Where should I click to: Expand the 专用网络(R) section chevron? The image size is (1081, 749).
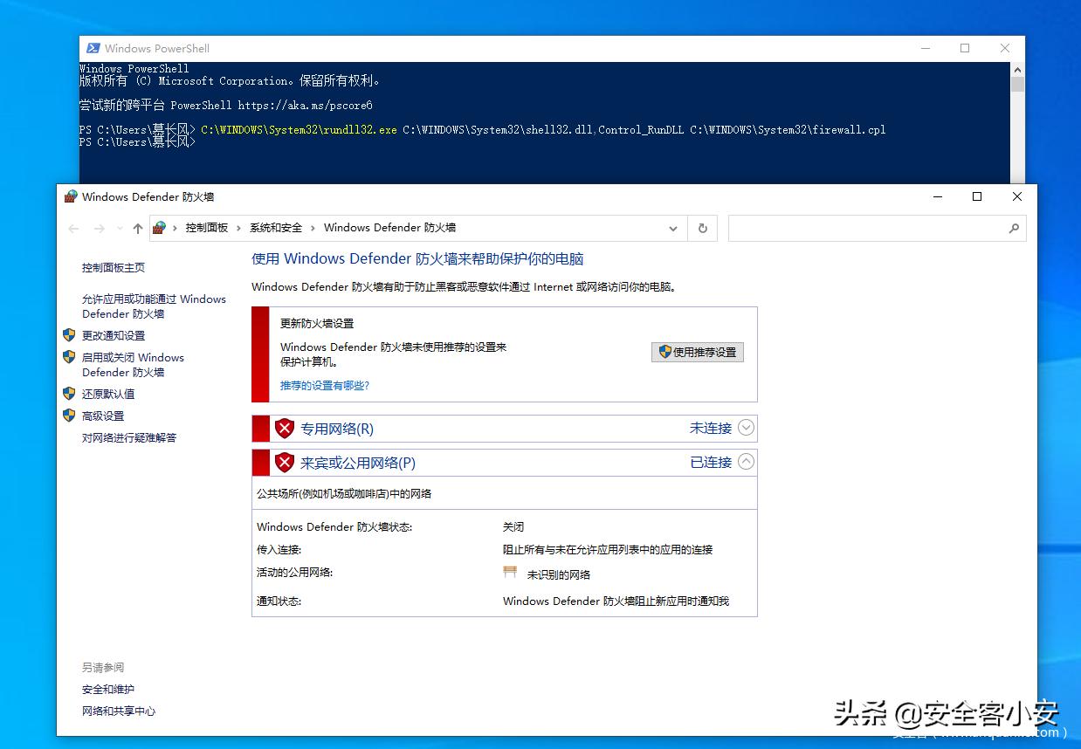(745, 428)
